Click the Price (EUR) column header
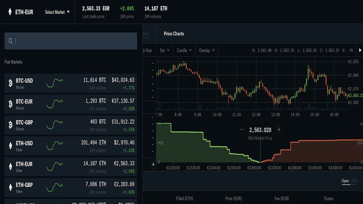The height and width of the screenshot is (204, 363). [x=233, y=199]
